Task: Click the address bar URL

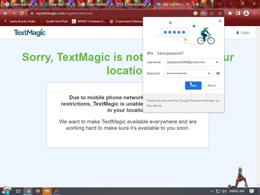Action: click(64, 13)
